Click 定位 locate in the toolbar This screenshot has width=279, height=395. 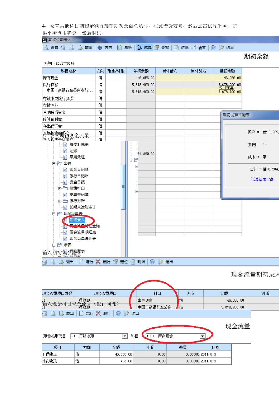(120, 262)
